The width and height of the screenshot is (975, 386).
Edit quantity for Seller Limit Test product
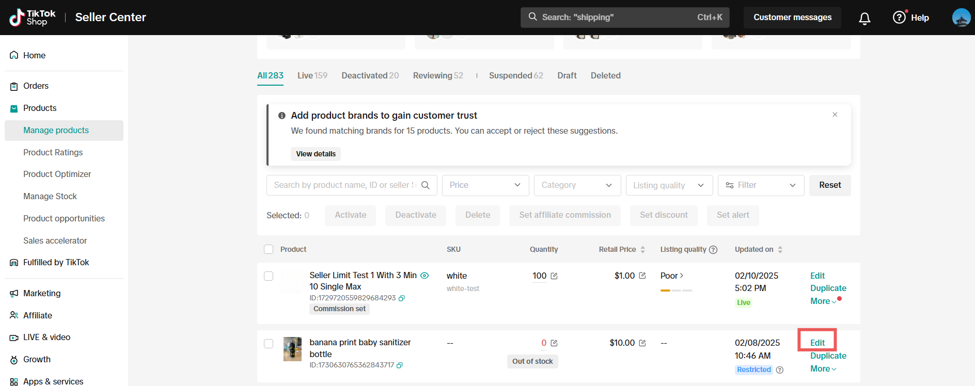(x=554, y=276)
